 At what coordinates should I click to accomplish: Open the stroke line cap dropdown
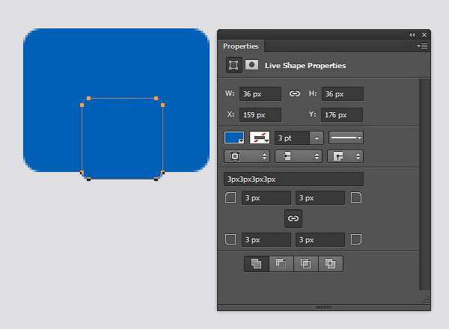coord(299,156)
